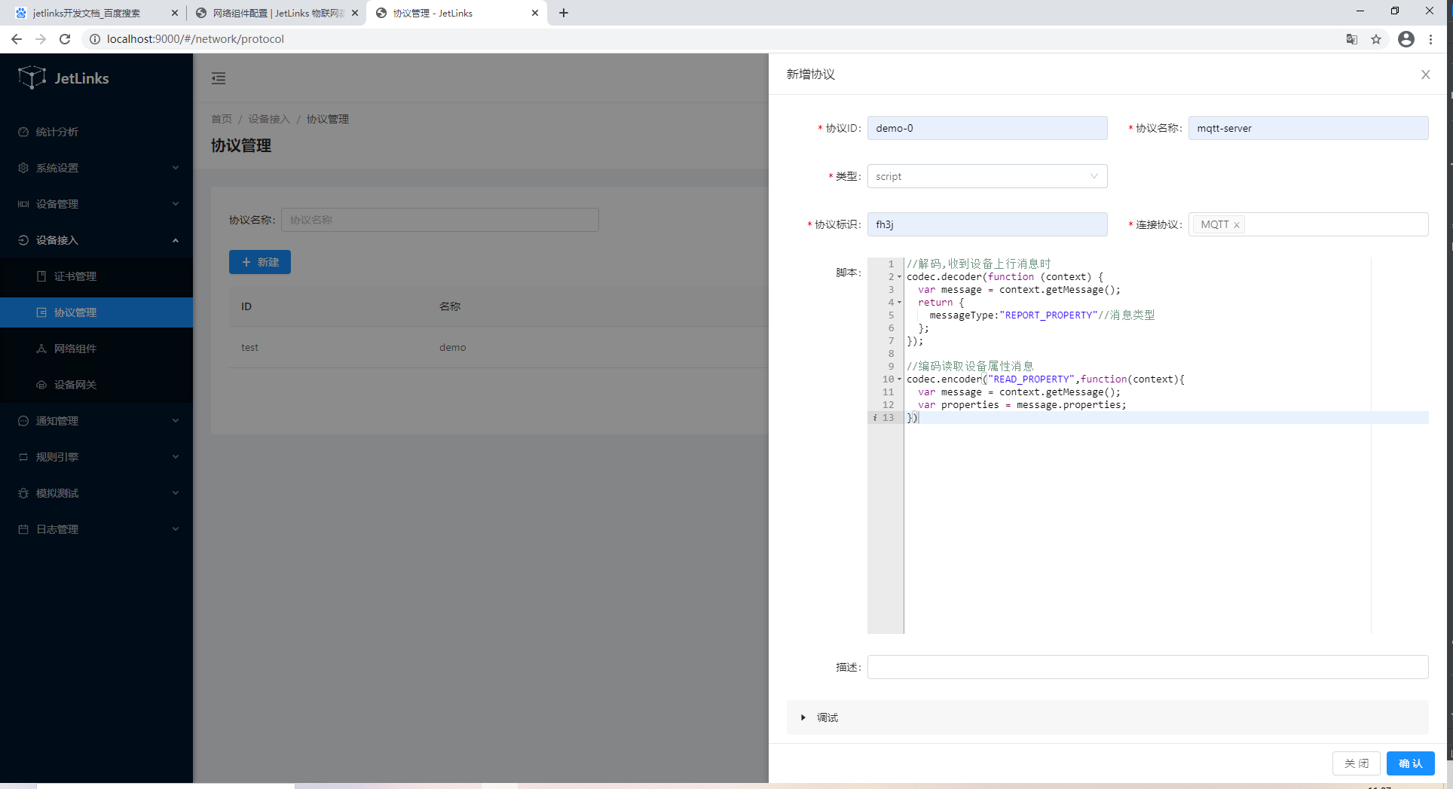Remove the MQTT tag from 连接协议
The image size is (1453, 789).
(x=1237, y=225)
